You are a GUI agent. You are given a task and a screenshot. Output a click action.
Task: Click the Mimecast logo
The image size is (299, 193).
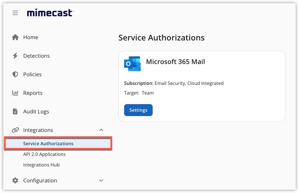coord(50,13)
